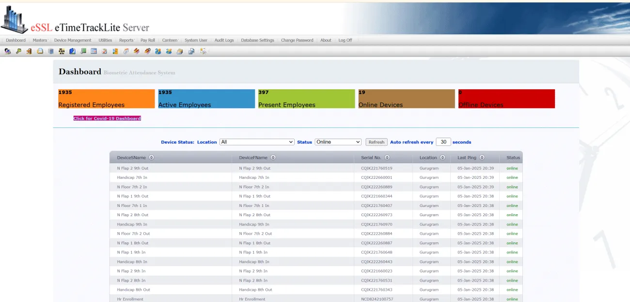Click the Refresh button
This screenshot has width=630, height=302.
(377, 142)
